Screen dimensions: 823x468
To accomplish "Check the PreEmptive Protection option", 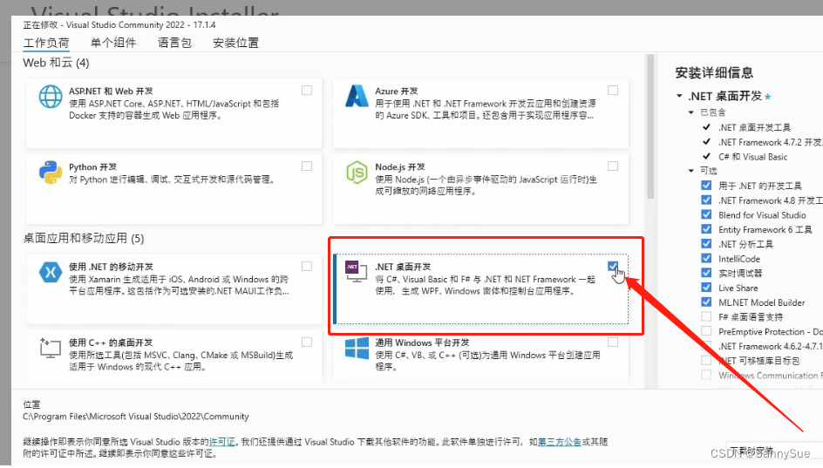I will [706, 331].
